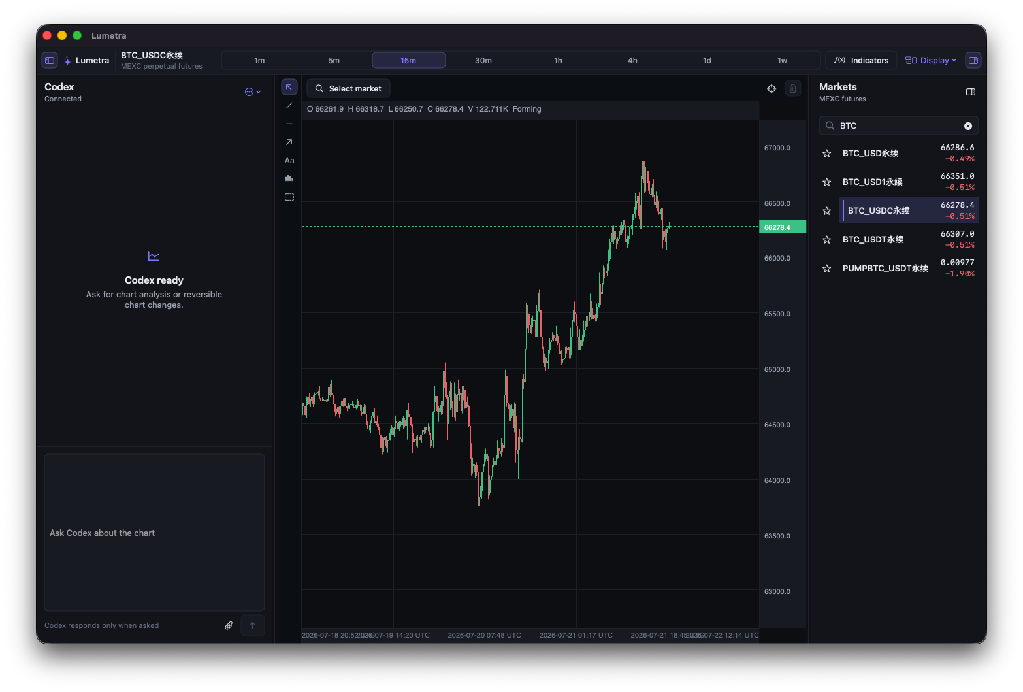Click the 2026-07-20 07:48 UTC time label
The height and width of the screenshot is (692, 1023).
point(485,635)
